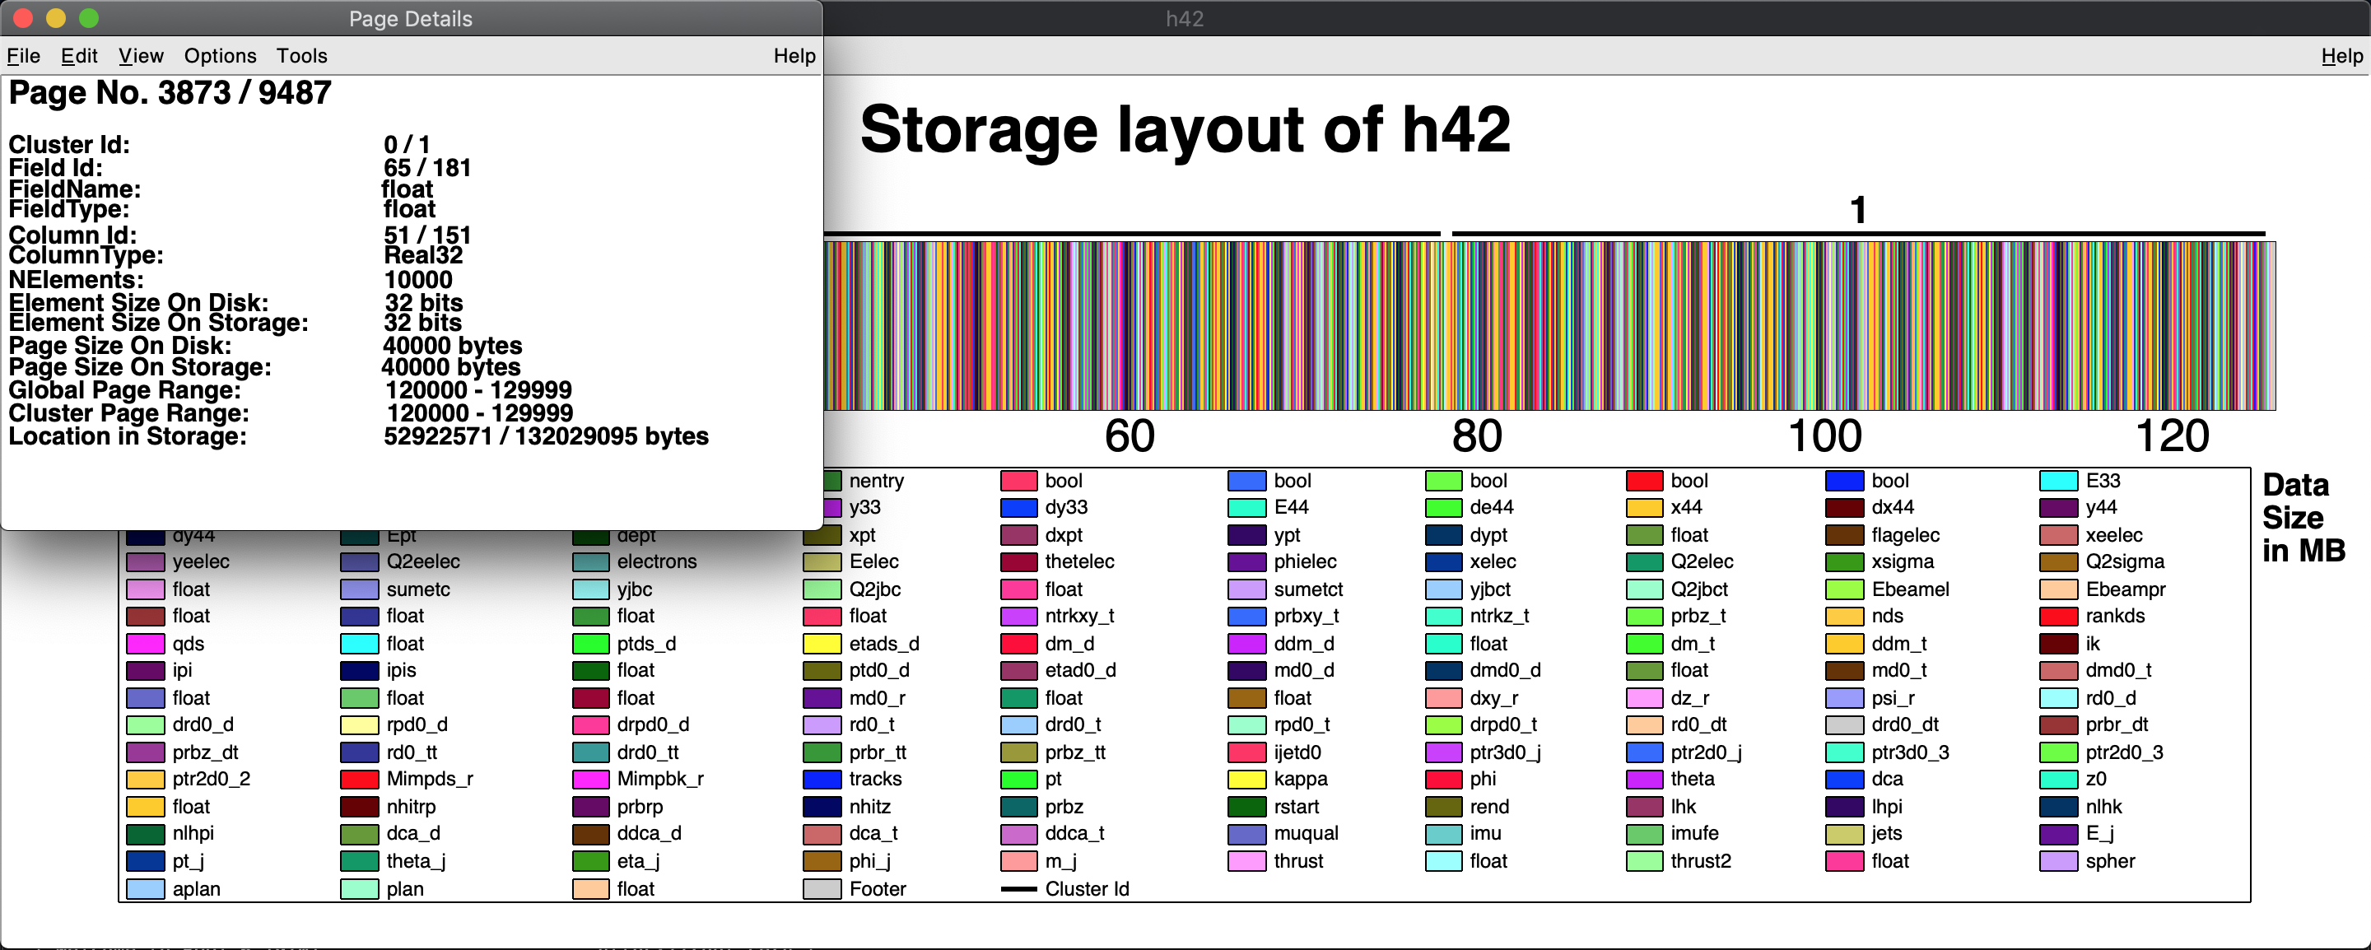The height and width of the screenshot is (950, 2371).
Task: Click the kappa yellow legend swatch
Action: pos(1247,780)
